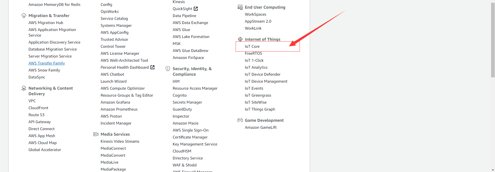Open Control Tower
495x172 pixels.
113,46
